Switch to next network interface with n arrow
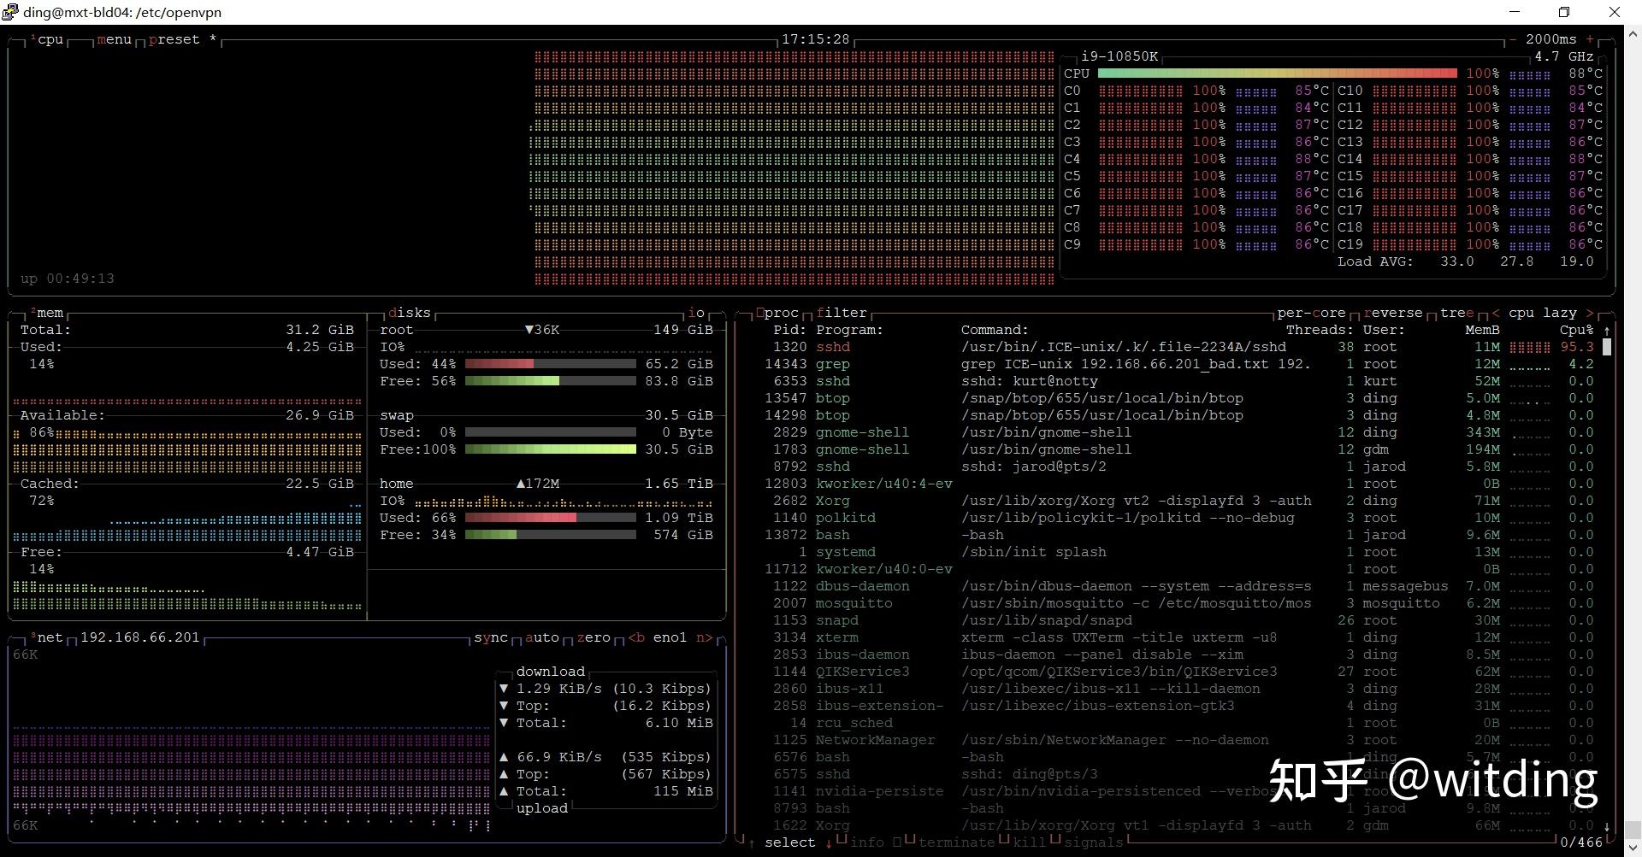This screenshot has width=1642, height=857. click(703, 637)
